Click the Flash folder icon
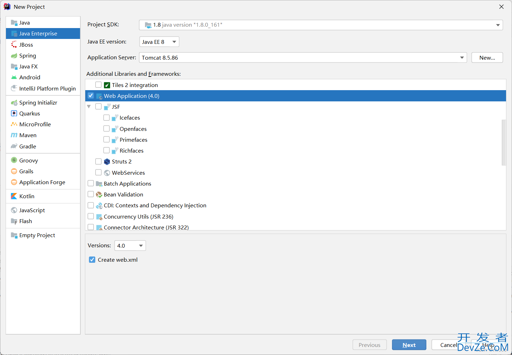Screen dimensions: 512x355 pos(14,221)
